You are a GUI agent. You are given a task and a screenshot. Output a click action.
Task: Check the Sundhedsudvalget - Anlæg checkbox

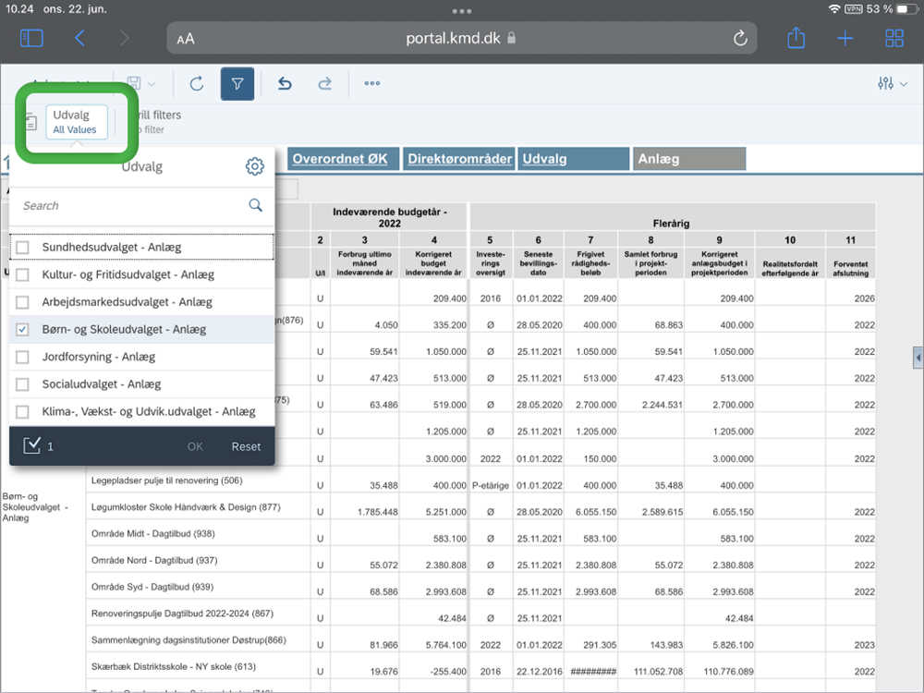tap(23, 248)
